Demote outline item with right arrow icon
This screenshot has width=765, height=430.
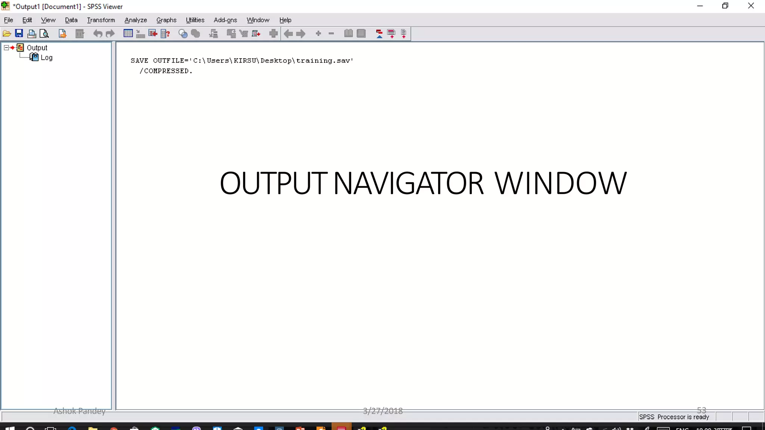(x=301, y=34)
